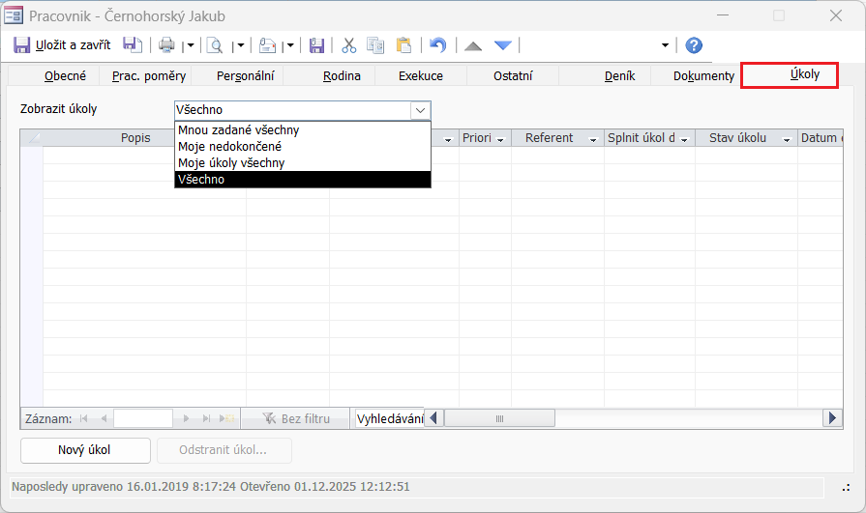The width and height of the screenshot is (866, 513).
Task: Click the print icon in toolbar
Action: point(167,45)
